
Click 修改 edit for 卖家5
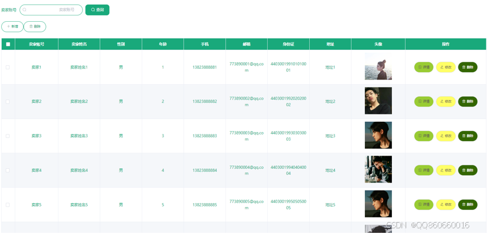click(446, 205)
